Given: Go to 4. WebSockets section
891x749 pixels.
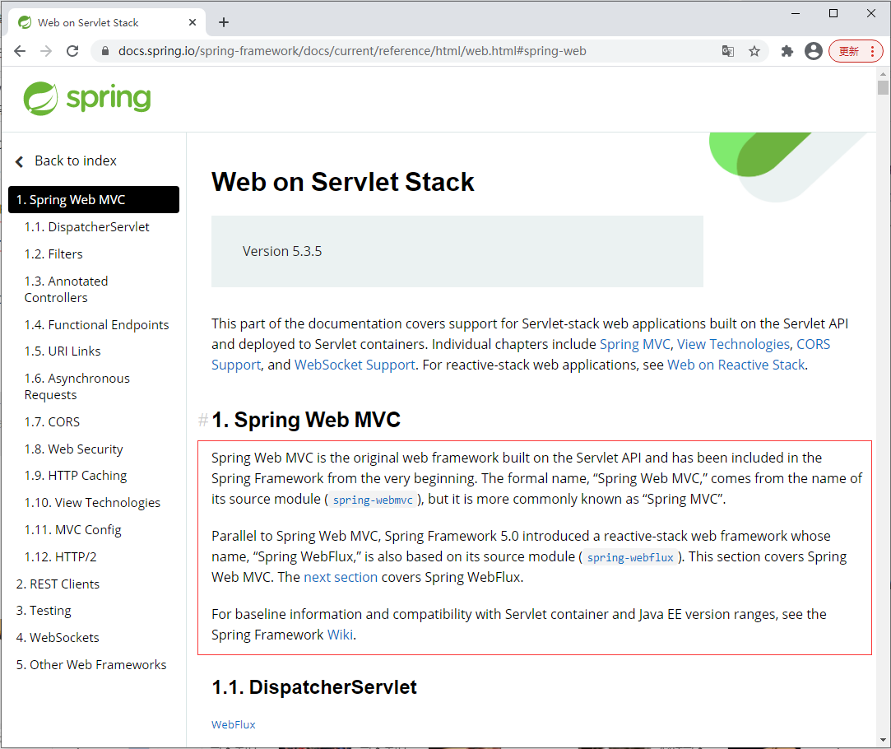Looking at the screenshot, I should tap(58, 638).
